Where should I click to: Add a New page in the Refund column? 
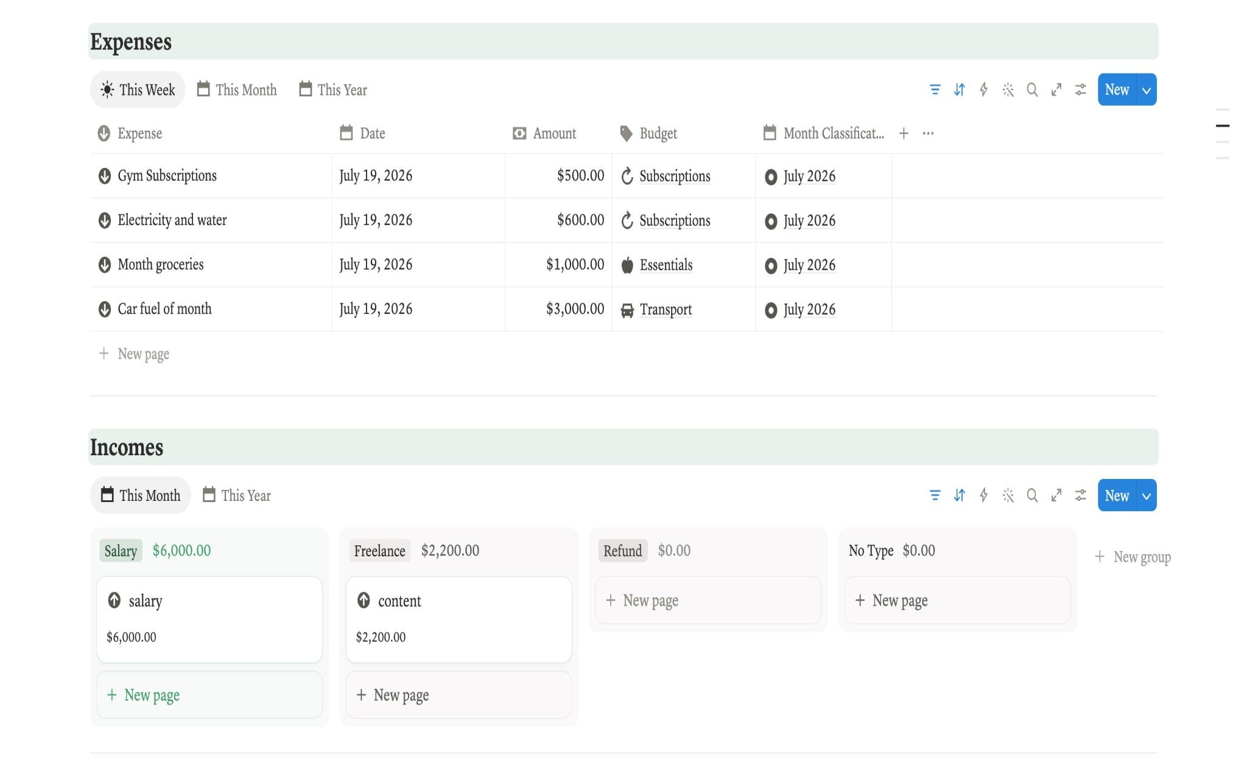tap(708, 600)
